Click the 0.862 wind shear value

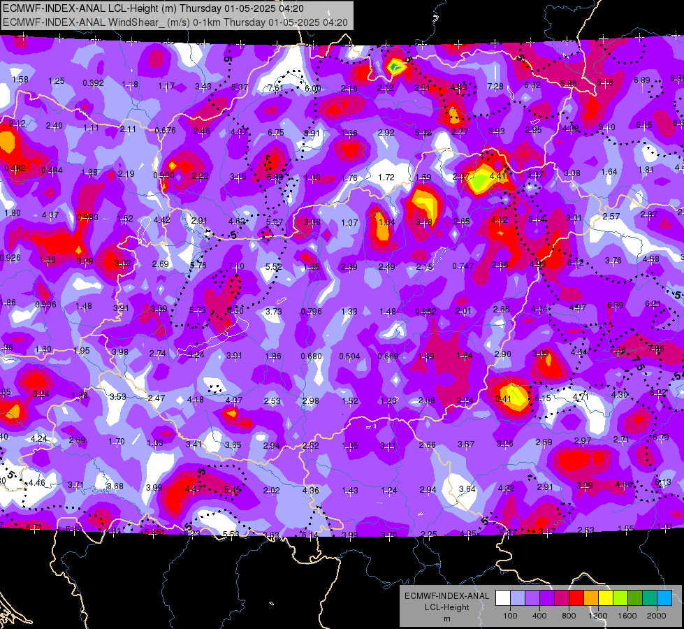(x=425, y=311)
